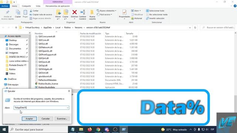
Task: Open Firefox from the taskbar
Action: 90,130
